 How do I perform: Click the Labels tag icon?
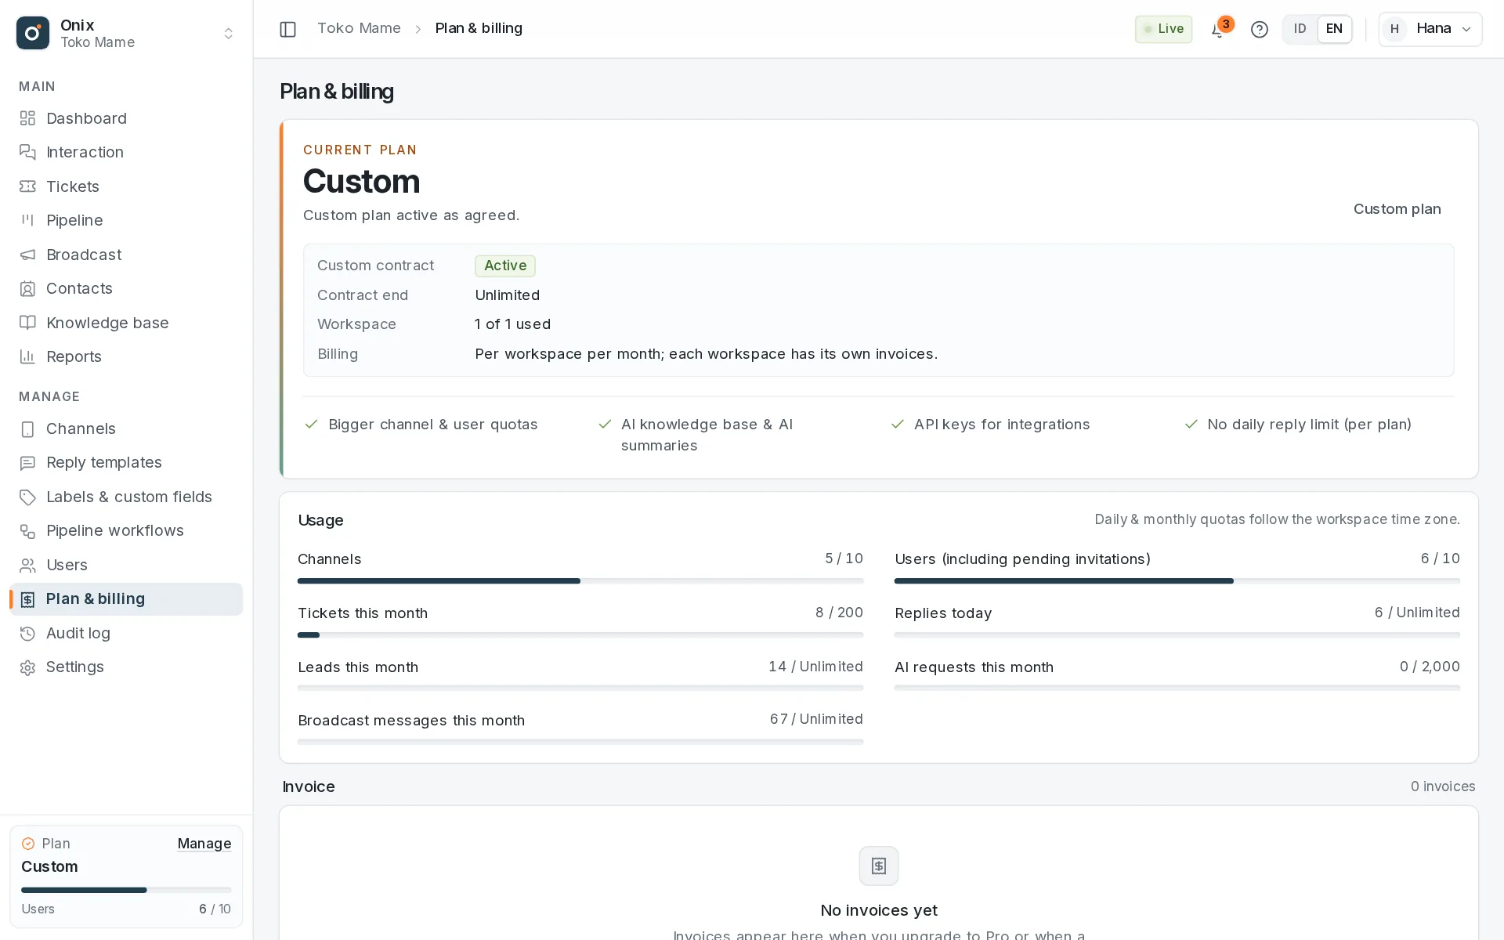coord(27,497)
